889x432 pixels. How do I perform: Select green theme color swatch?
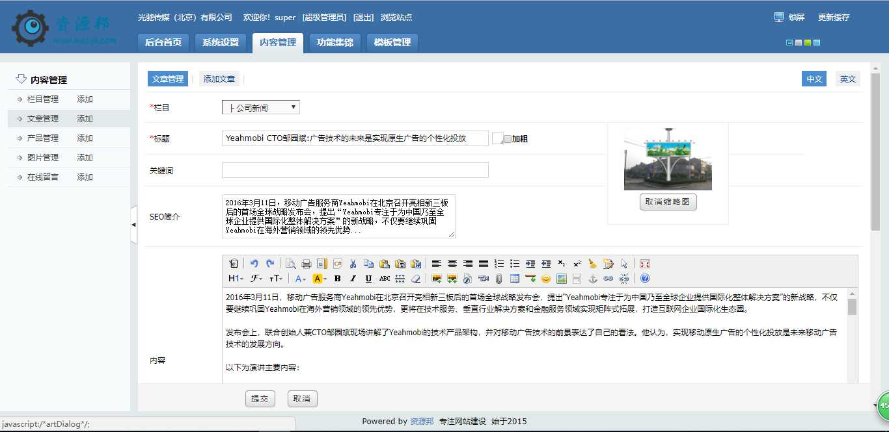tap(808, 43)
